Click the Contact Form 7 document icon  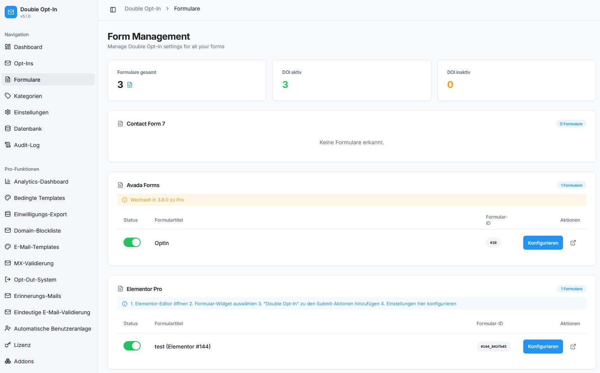pyautogui.click(x=120, y=124)
